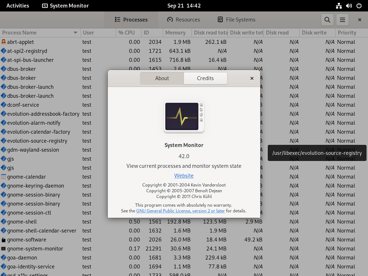368x276 pixels.
Task: Sort by the Memory column header
Action: pos(177,33)
